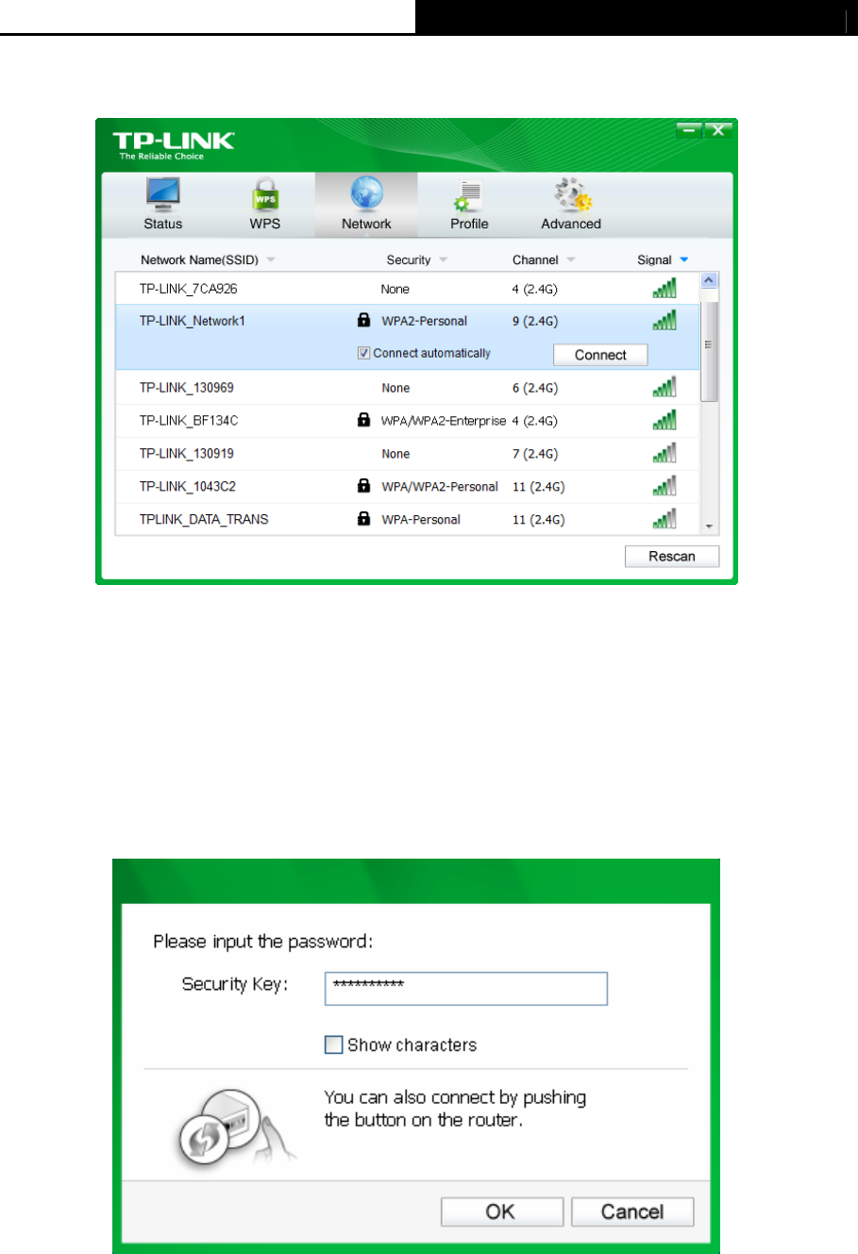
Task: Select the Network globe icon
Action: [x=366, y=195]
